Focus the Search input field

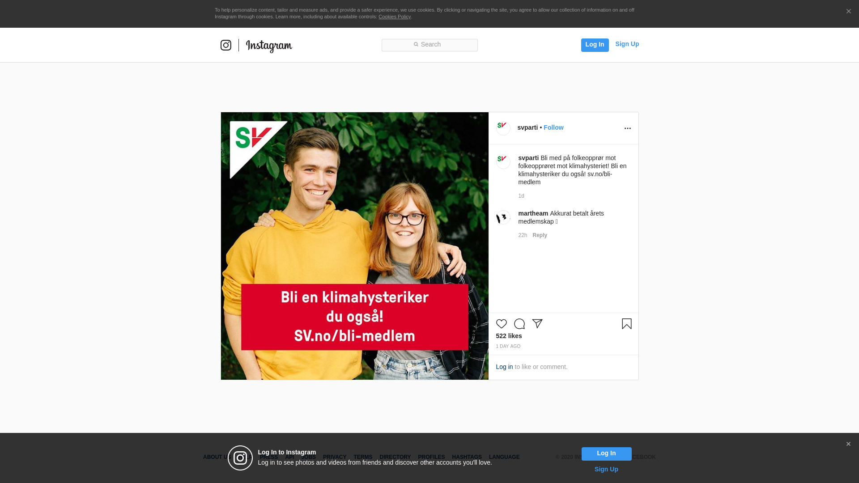pyautogui.click(x=429, y=45)
